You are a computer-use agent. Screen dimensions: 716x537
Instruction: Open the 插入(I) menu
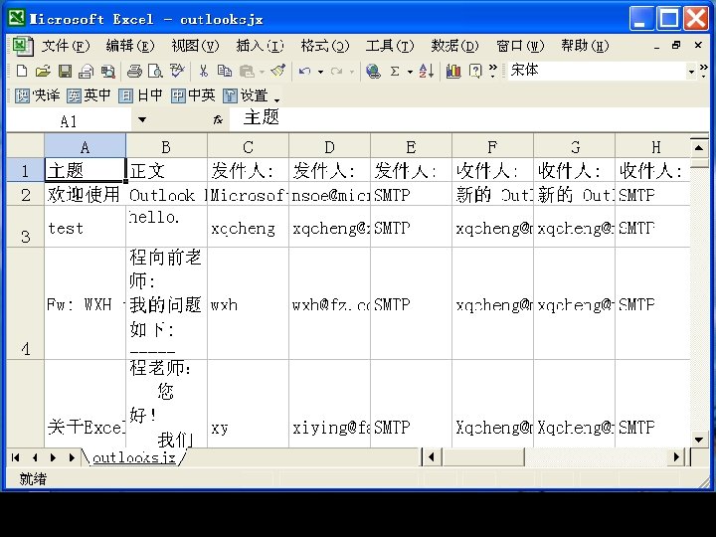[260, 46]
